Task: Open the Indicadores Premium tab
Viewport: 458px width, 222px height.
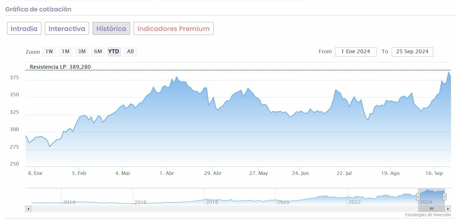Action: (173, 29)
